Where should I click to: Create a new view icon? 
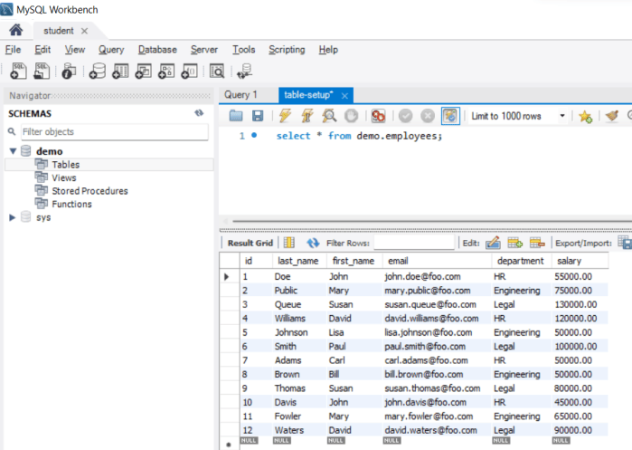[143, 71]
